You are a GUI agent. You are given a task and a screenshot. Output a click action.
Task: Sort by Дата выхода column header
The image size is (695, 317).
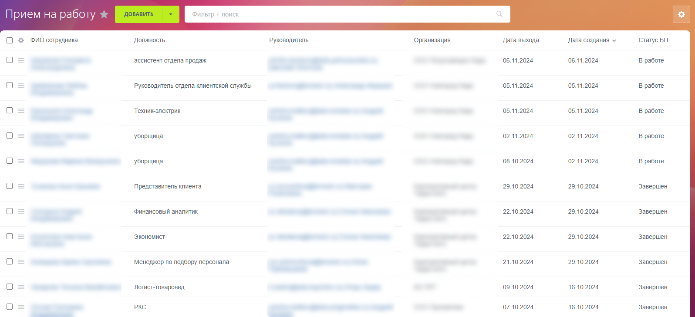(521, 40)
